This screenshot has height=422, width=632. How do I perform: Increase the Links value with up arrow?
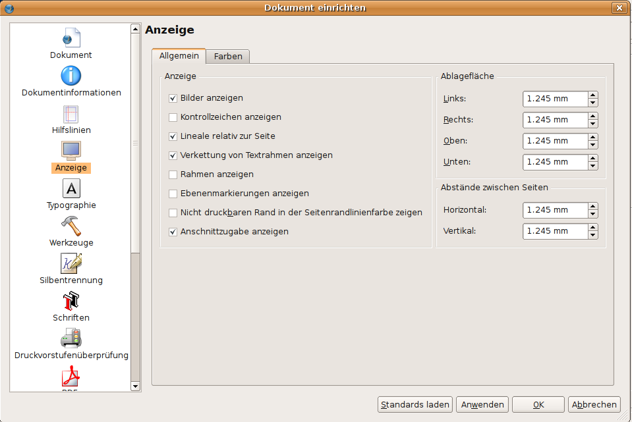593,95
